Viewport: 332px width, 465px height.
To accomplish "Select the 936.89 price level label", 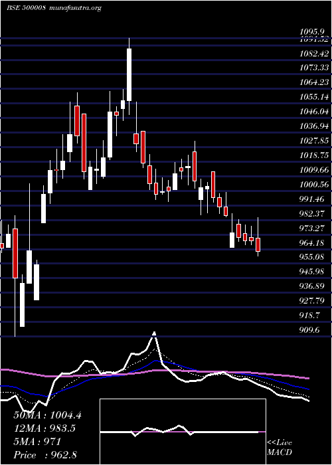I will pyautogui.click(x=312, y=286).
